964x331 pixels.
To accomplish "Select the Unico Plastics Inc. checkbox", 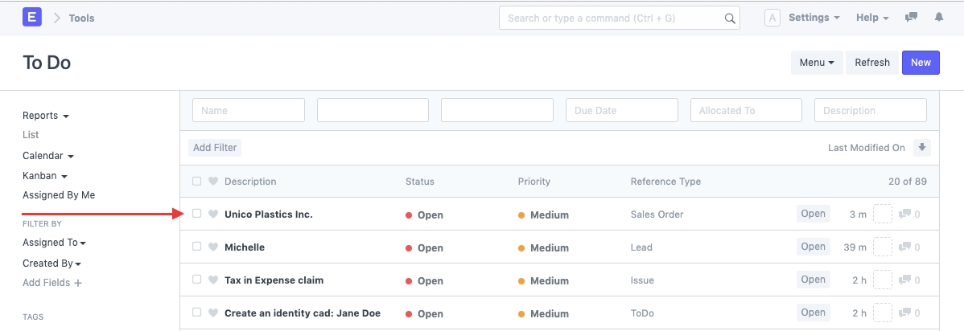I will [197, 214].
